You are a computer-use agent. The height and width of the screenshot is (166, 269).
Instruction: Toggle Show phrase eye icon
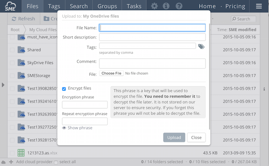point(64,128)
